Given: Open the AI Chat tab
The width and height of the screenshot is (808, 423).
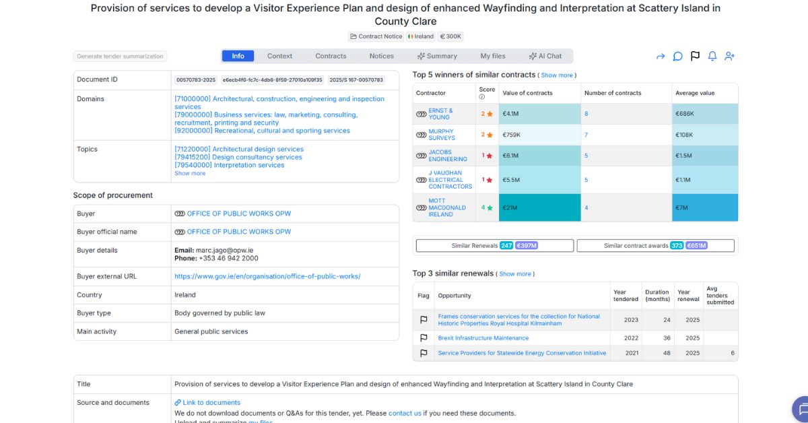Looking at the screenshot, I should [545, 56].
